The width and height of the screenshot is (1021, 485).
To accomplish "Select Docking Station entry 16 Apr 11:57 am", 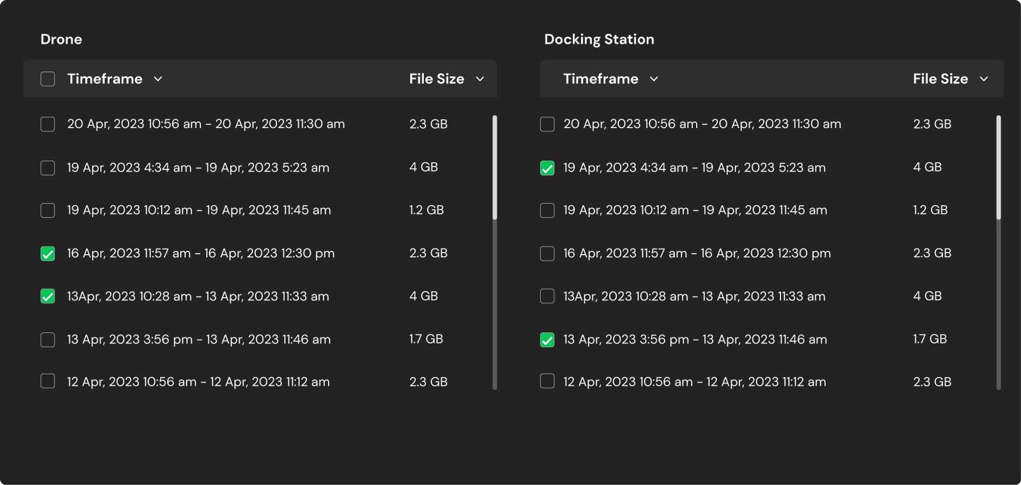I will [697, 253].
